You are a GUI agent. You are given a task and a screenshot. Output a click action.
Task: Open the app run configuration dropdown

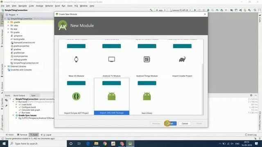click(160, 10)
